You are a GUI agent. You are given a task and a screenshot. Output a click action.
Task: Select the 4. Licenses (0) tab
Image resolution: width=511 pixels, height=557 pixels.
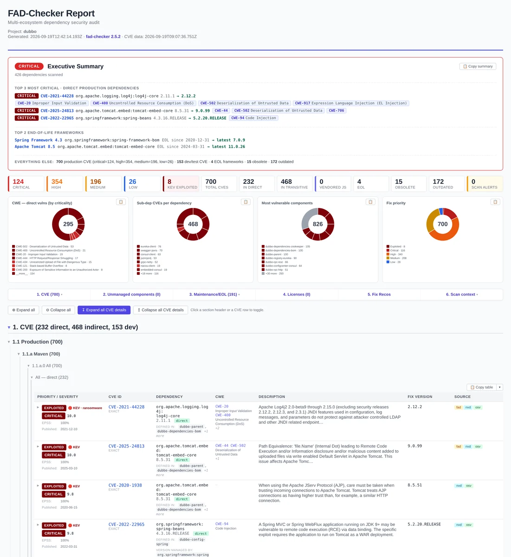(297, 294)
